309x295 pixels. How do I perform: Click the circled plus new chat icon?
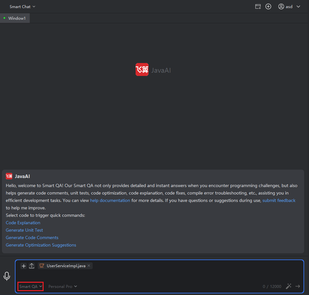tap(268, 6)
